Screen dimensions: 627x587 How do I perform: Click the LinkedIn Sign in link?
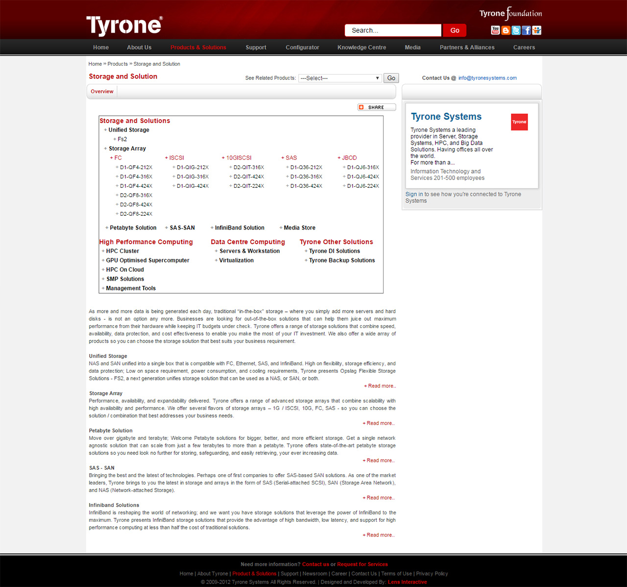coord(414,194)
